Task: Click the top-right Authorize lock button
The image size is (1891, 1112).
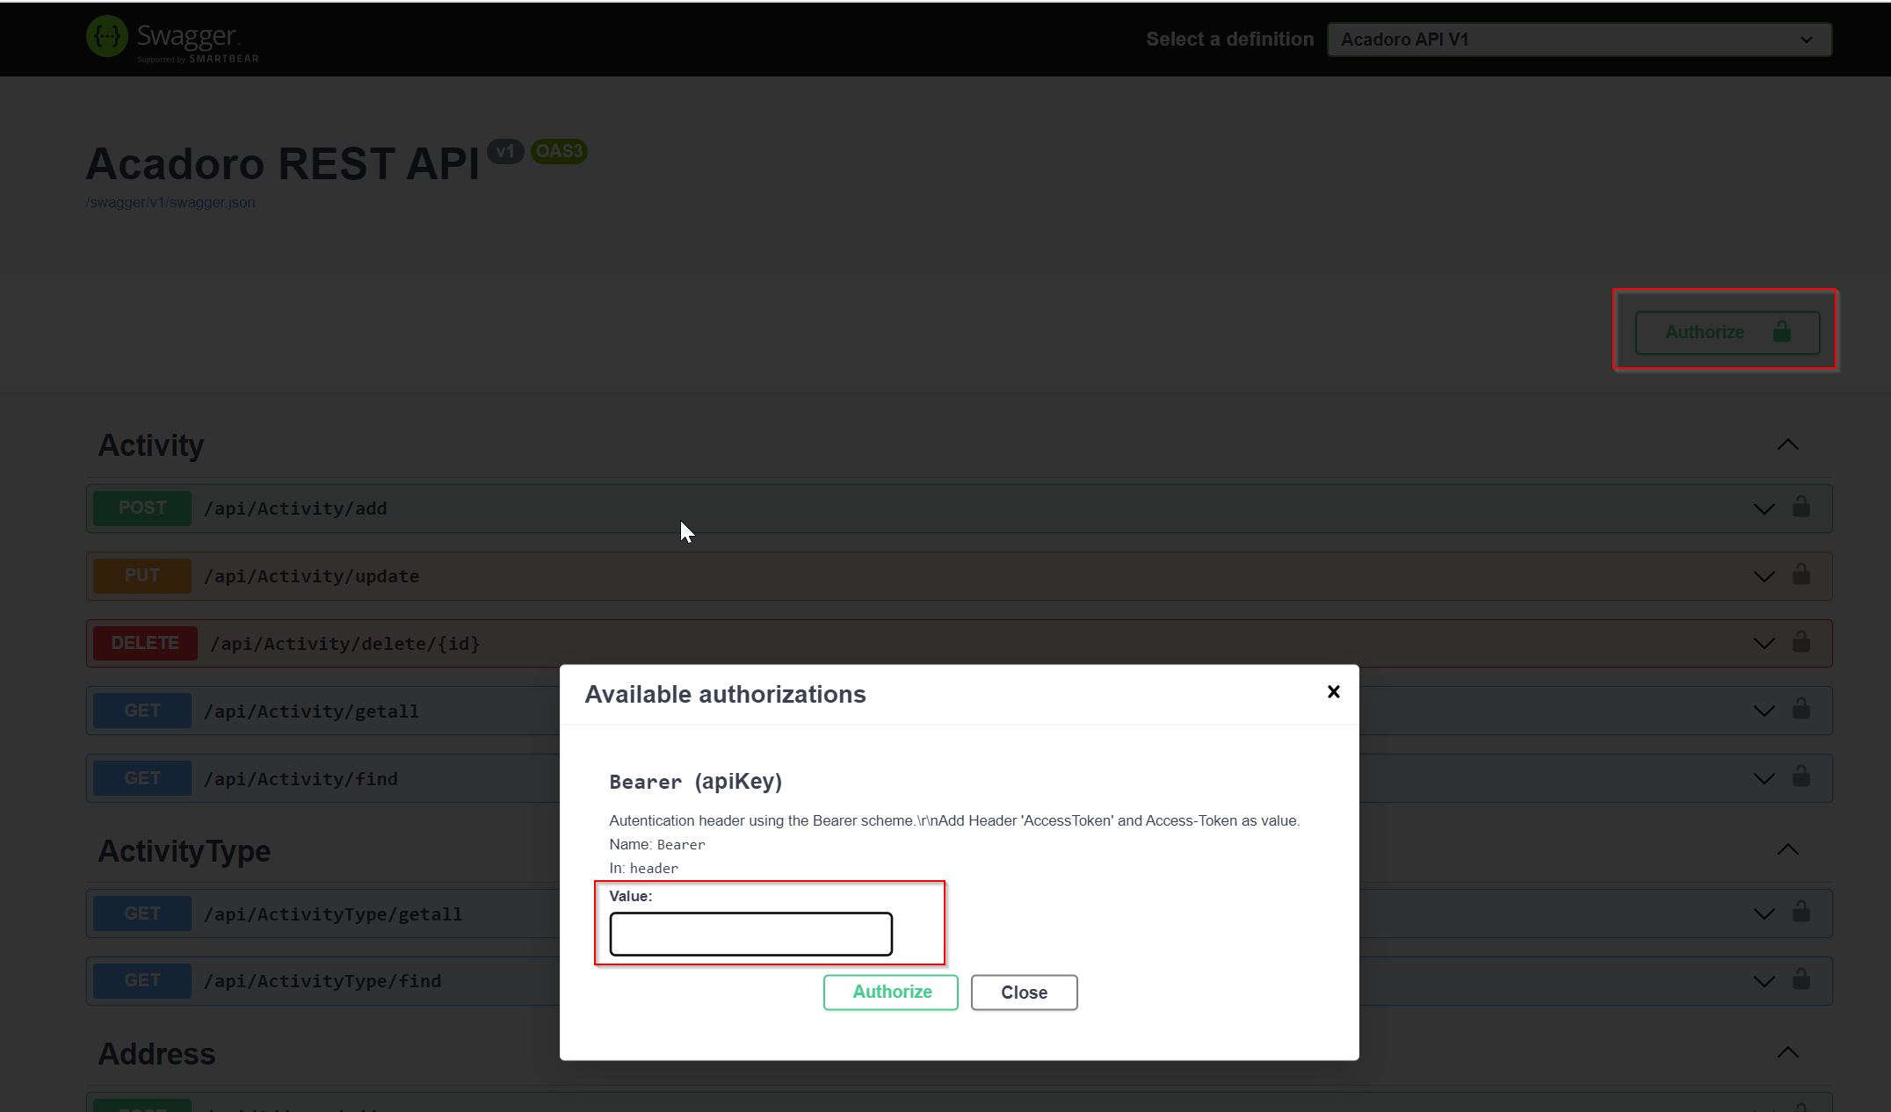Action: click(x=1727, y=332)
